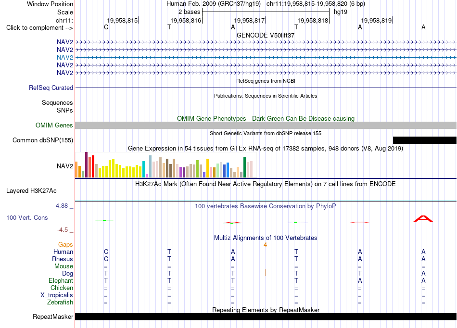Click the -4.5 PhyloP lower scale value

point(63,230)
